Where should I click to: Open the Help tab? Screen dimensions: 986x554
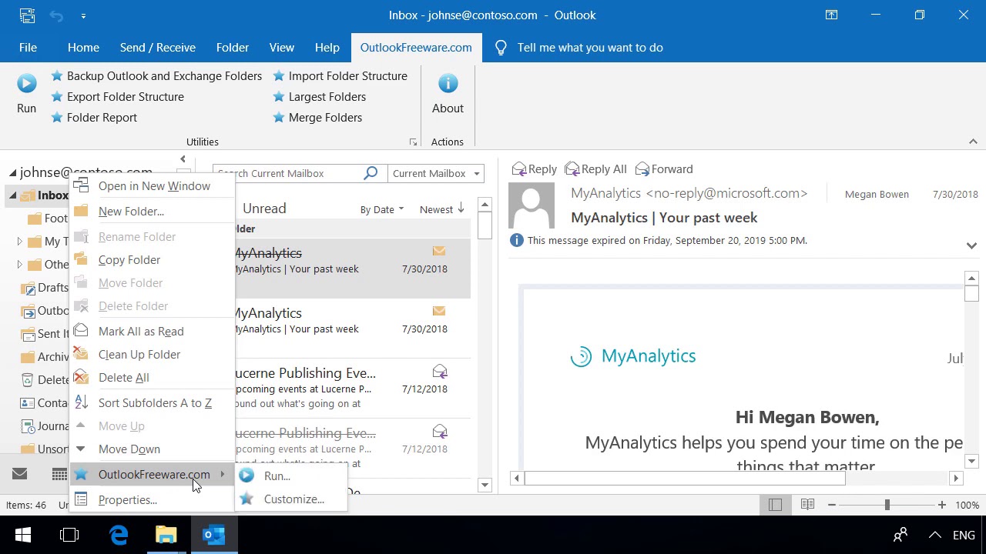[x=327, y=48]
